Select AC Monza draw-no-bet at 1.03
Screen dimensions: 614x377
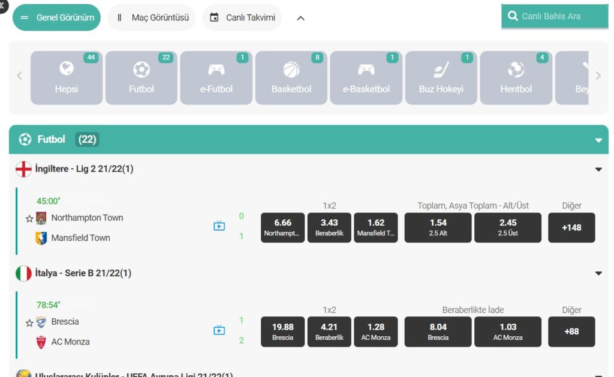point(508,331)
